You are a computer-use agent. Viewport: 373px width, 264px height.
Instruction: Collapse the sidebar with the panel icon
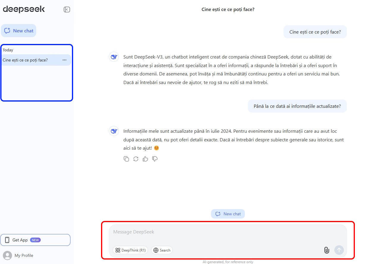(x=67, y=9)
